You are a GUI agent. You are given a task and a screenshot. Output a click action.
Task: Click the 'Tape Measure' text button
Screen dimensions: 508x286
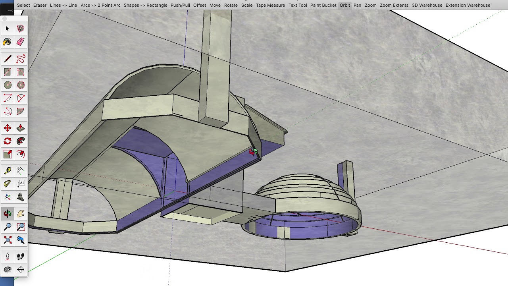click(270, 5)
